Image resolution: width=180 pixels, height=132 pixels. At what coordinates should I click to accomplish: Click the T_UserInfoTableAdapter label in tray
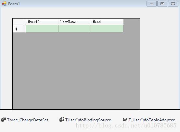152,120
